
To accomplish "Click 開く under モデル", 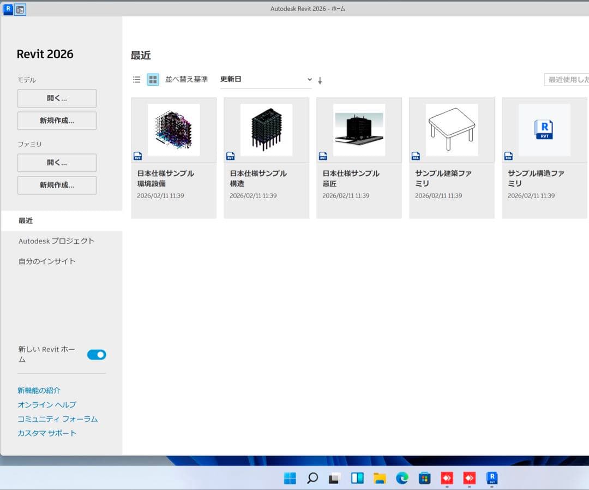I will coord(57,98).
